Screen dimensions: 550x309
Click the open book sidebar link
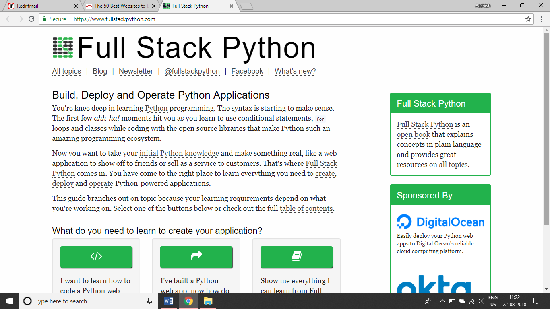pyautogui.click(x=414, y=134)
